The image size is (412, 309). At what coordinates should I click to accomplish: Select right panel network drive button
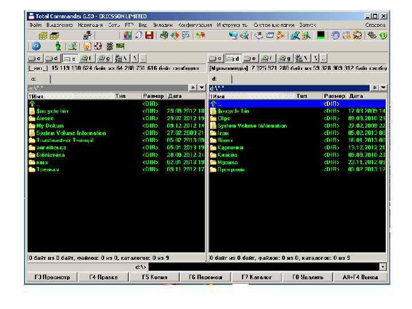coord(302,58)
